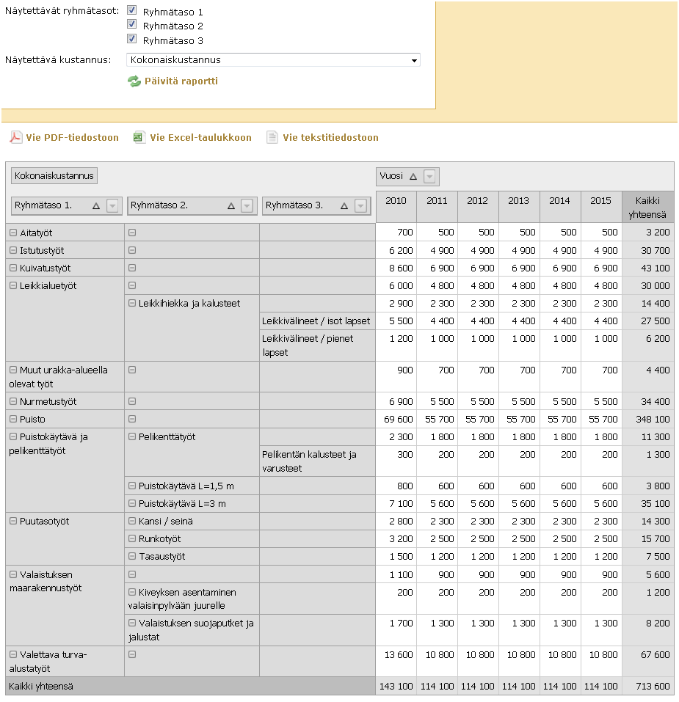Collapse the Pelikenttätyöt subgroup

tap(132, 437)
